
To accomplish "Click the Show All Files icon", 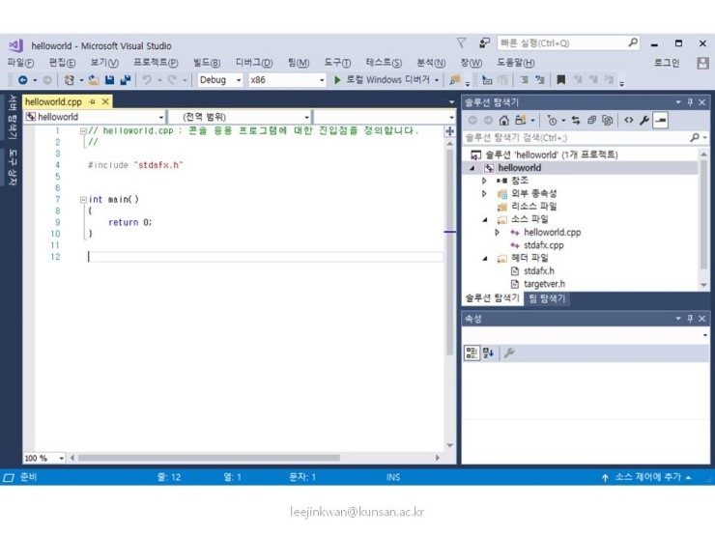I will coord(608,121).
